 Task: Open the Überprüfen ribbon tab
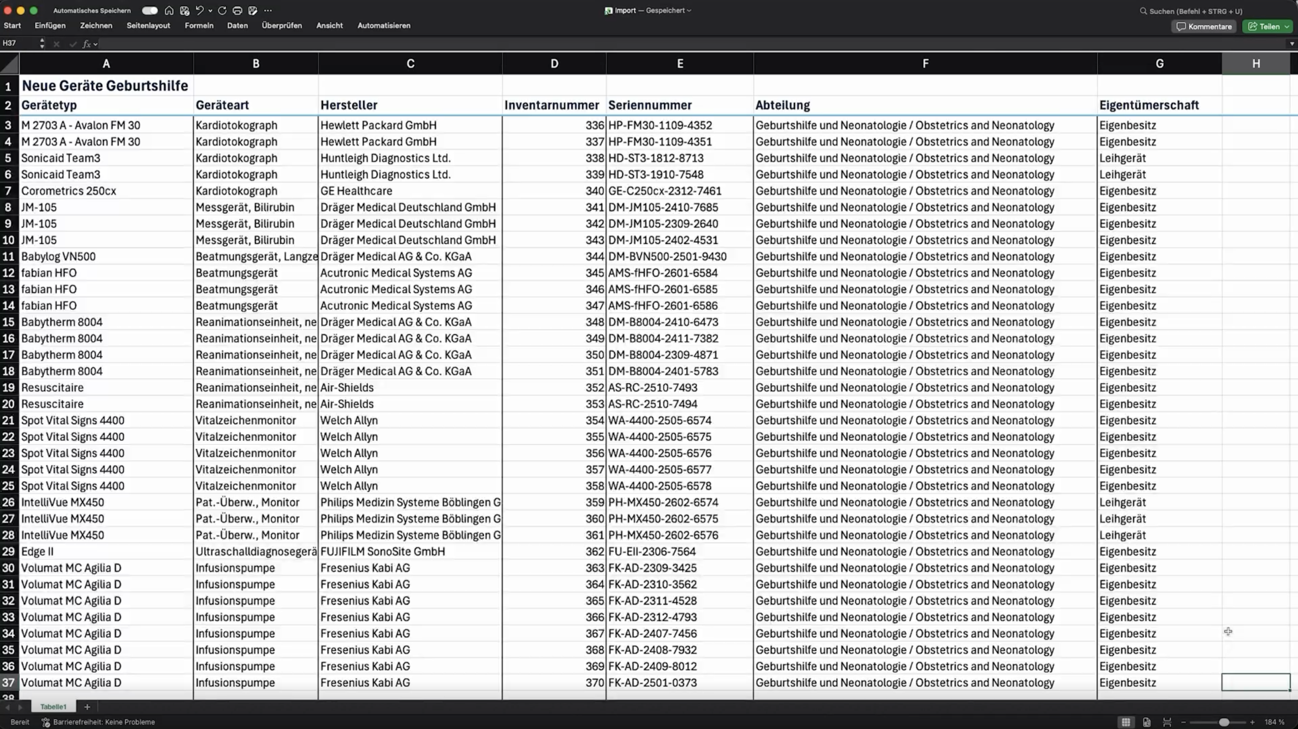pyautogui.click(x=281, y=25)
